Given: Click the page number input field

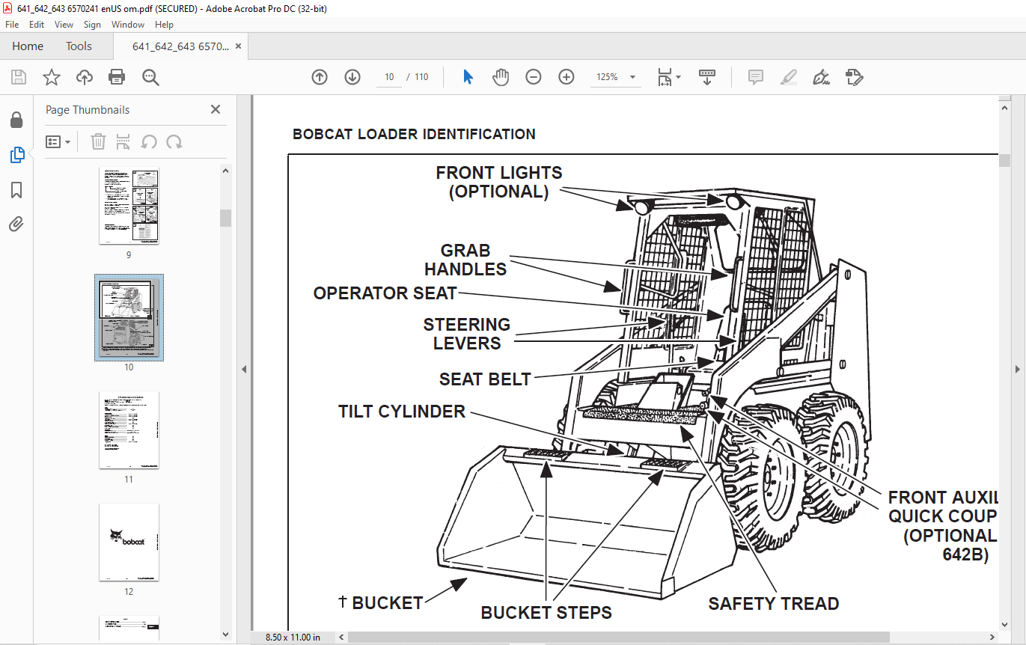Looking at the screenshot, I should [389, 77].
